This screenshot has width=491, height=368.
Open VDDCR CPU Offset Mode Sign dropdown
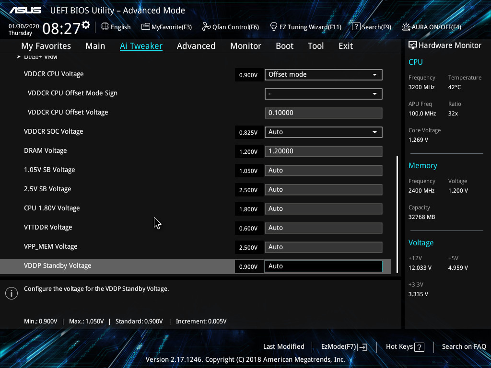(x=324, y=94)
